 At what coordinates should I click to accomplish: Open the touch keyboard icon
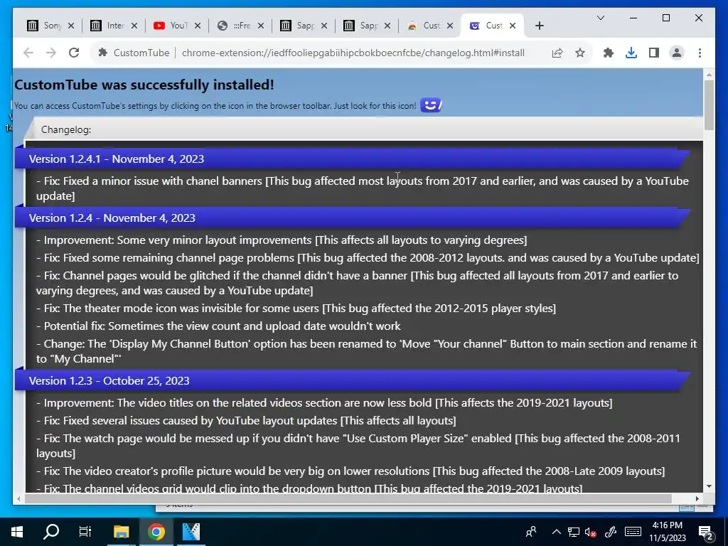[x=633, y=532]
